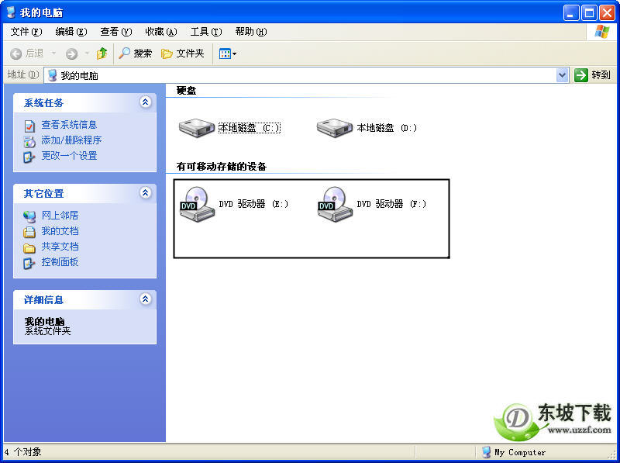The width and height of the screenshot is (620, 463).
Task: Open the address bar dropdown arrow
Action: point(562,74)
